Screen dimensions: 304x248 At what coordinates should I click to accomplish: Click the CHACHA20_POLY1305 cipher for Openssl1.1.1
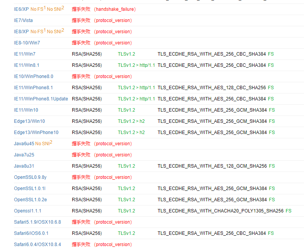click(221, 211)
